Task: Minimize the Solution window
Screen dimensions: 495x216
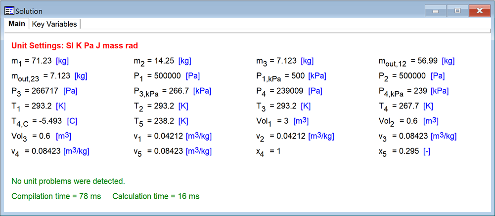Action: pyautogui.click(x=436, y=11)
